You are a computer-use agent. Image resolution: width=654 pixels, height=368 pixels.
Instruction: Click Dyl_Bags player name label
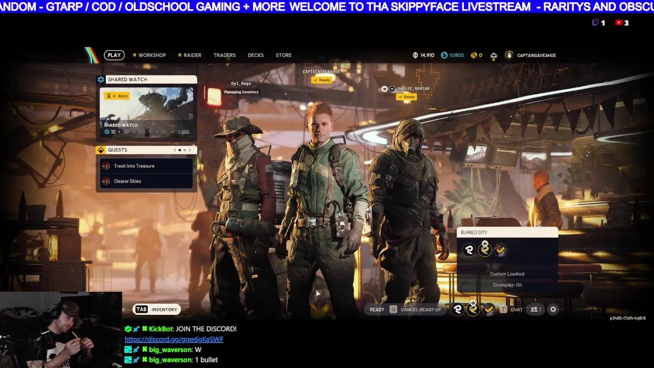click(241, 83)
